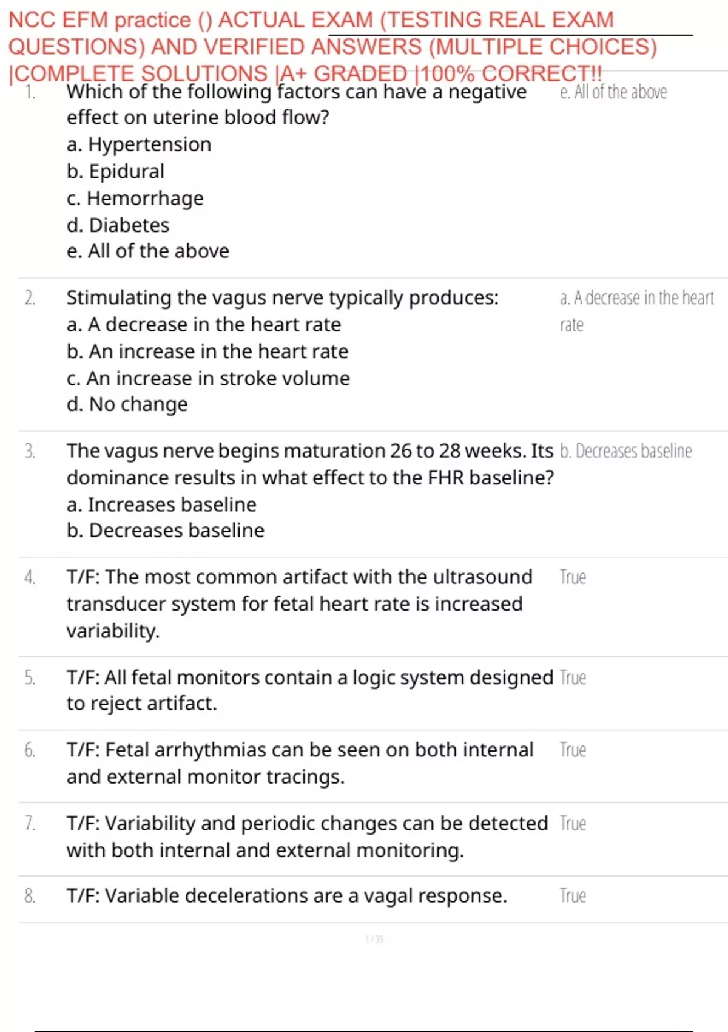Click option 'b. Epidural' in question 1
The image size is (728, 1032).
coord(115,171)
